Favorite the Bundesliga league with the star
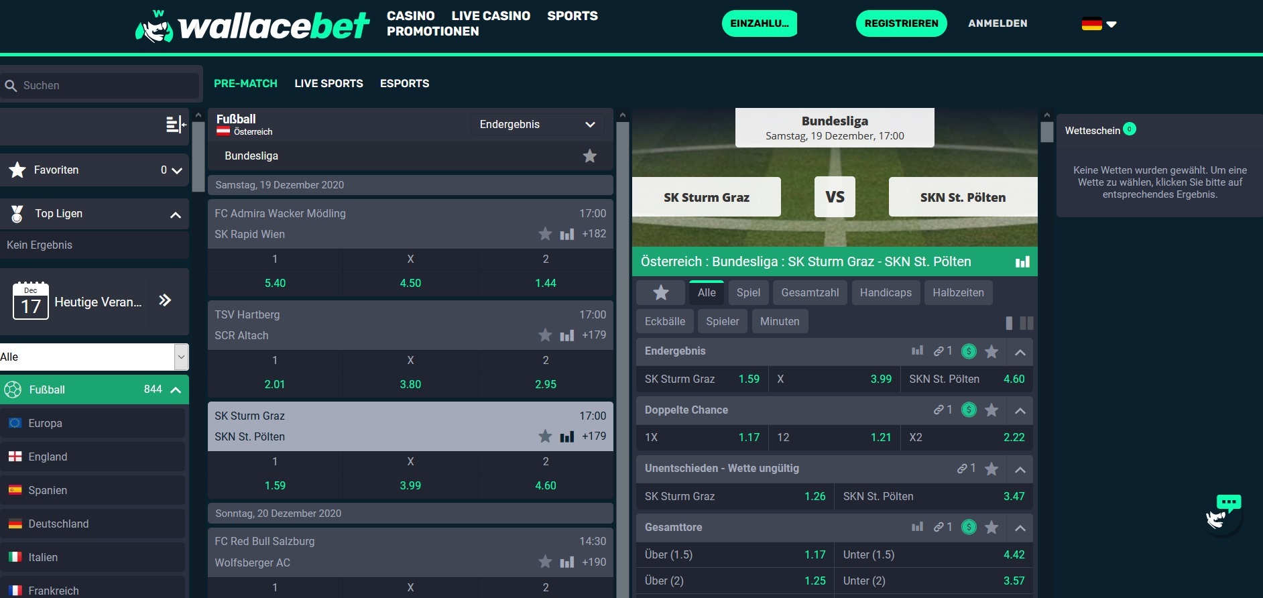This screenshot has width=1263, height=598. (590, 156)
